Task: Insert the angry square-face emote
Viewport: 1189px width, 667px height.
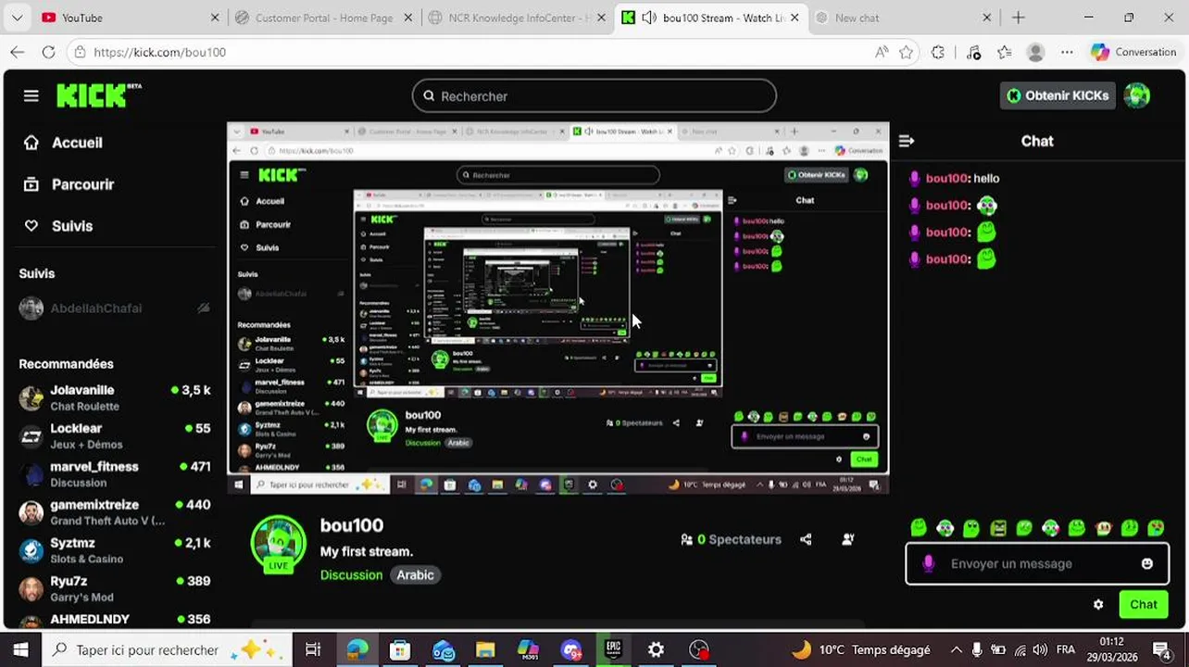Action: tap(998, 528)
